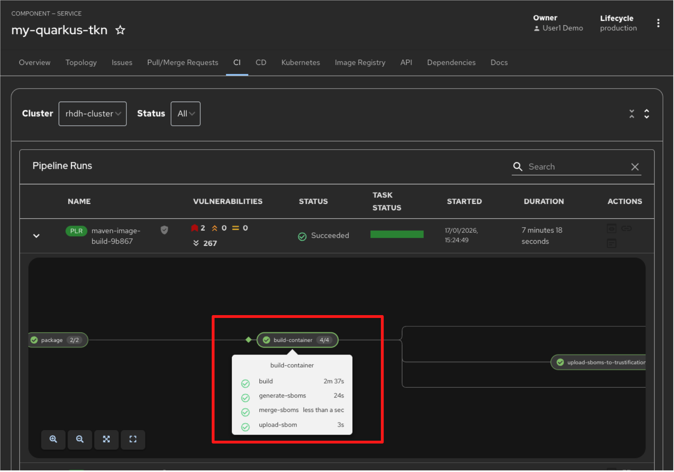This screenshot has height=472, width=674.
Task: Click the star to favorite my-quarkus-tkn
Action: pos(120,30)
